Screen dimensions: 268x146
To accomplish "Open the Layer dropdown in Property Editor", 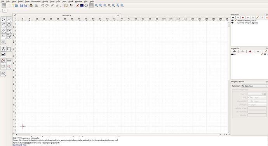I will (x=255, y=94).
